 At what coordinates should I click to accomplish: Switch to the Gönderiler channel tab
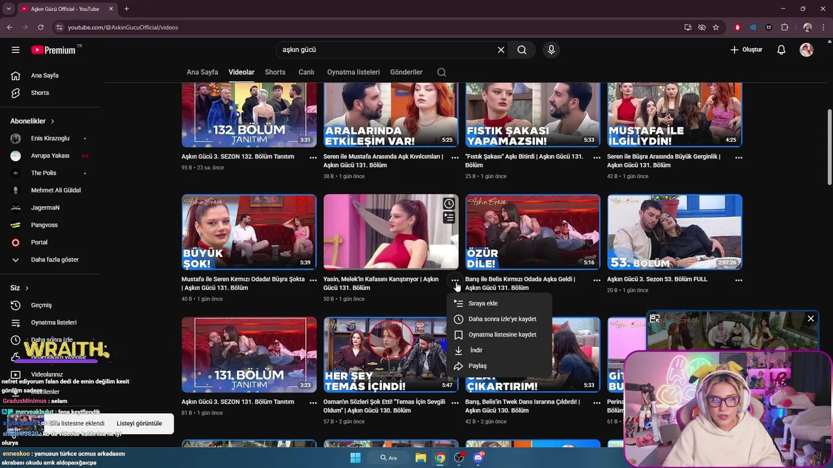pos(406,72)
